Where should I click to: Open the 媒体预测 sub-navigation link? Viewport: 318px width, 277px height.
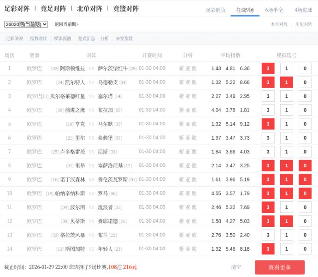62,39
